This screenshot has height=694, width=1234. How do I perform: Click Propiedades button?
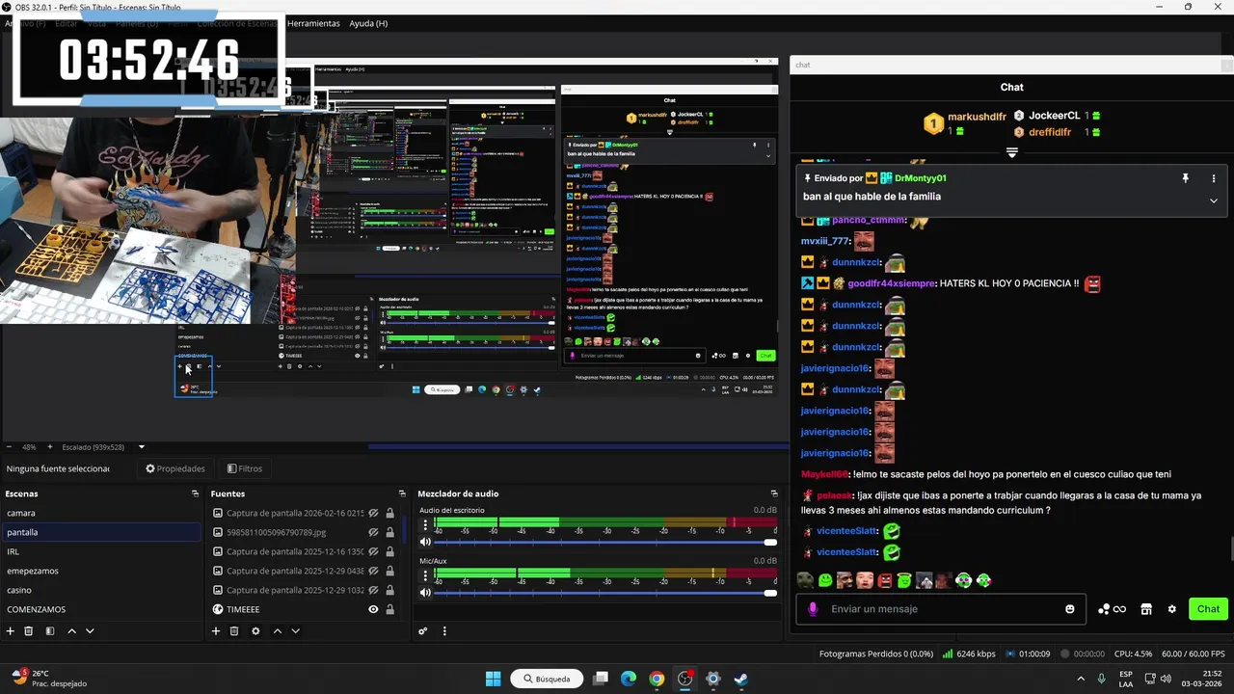click(175, 468)
